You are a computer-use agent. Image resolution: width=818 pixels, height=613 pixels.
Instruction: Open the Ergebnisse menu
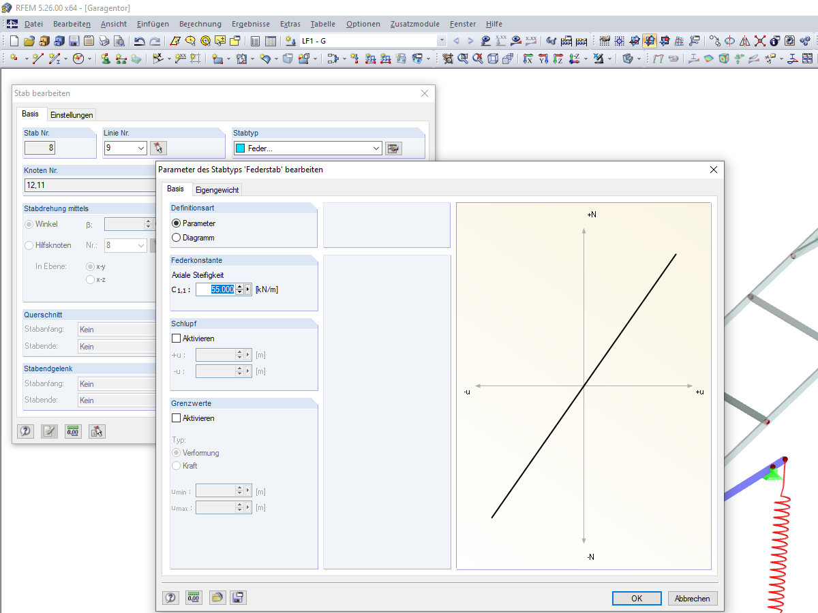pos(251,24)
